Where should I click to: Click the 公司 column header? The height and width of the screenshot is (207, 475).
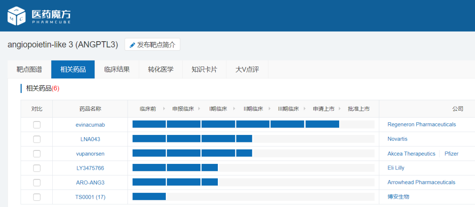click(x=458, y=109)
